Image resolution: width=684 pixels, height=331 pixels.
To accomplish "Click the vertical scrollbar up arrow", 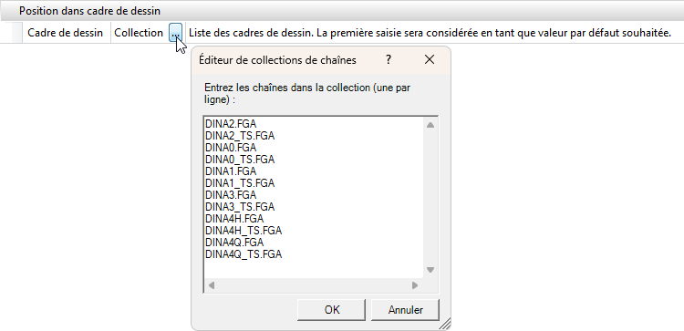I will click(x=430, y=125).
